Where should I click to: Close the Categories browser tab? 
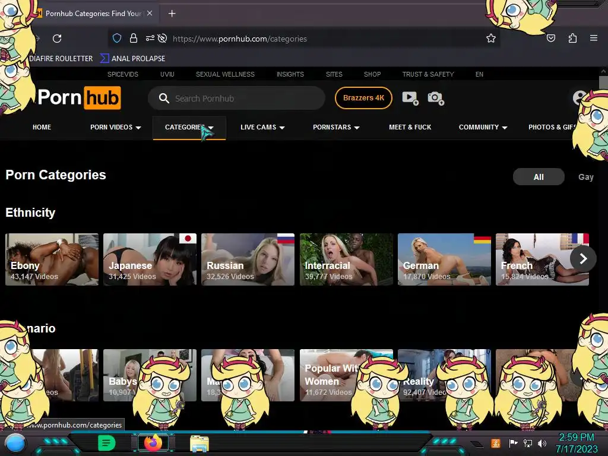tap(150, 13)
